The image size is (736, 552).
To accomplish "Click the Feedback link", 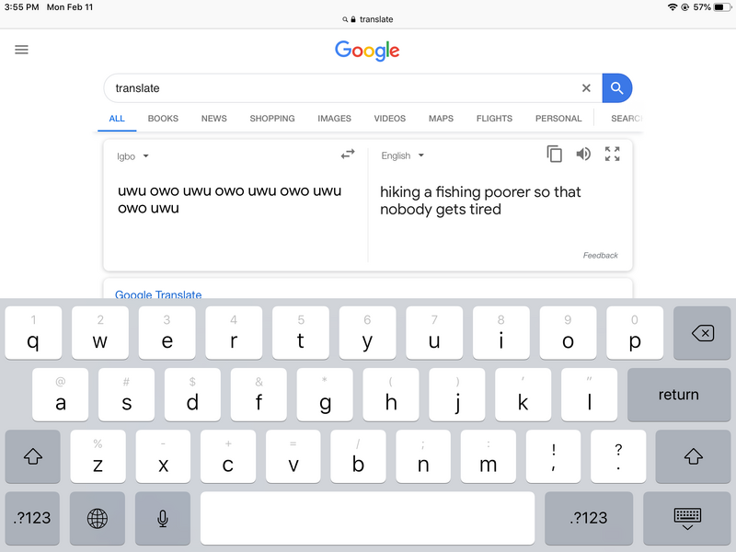I will (x=601, y=256).
